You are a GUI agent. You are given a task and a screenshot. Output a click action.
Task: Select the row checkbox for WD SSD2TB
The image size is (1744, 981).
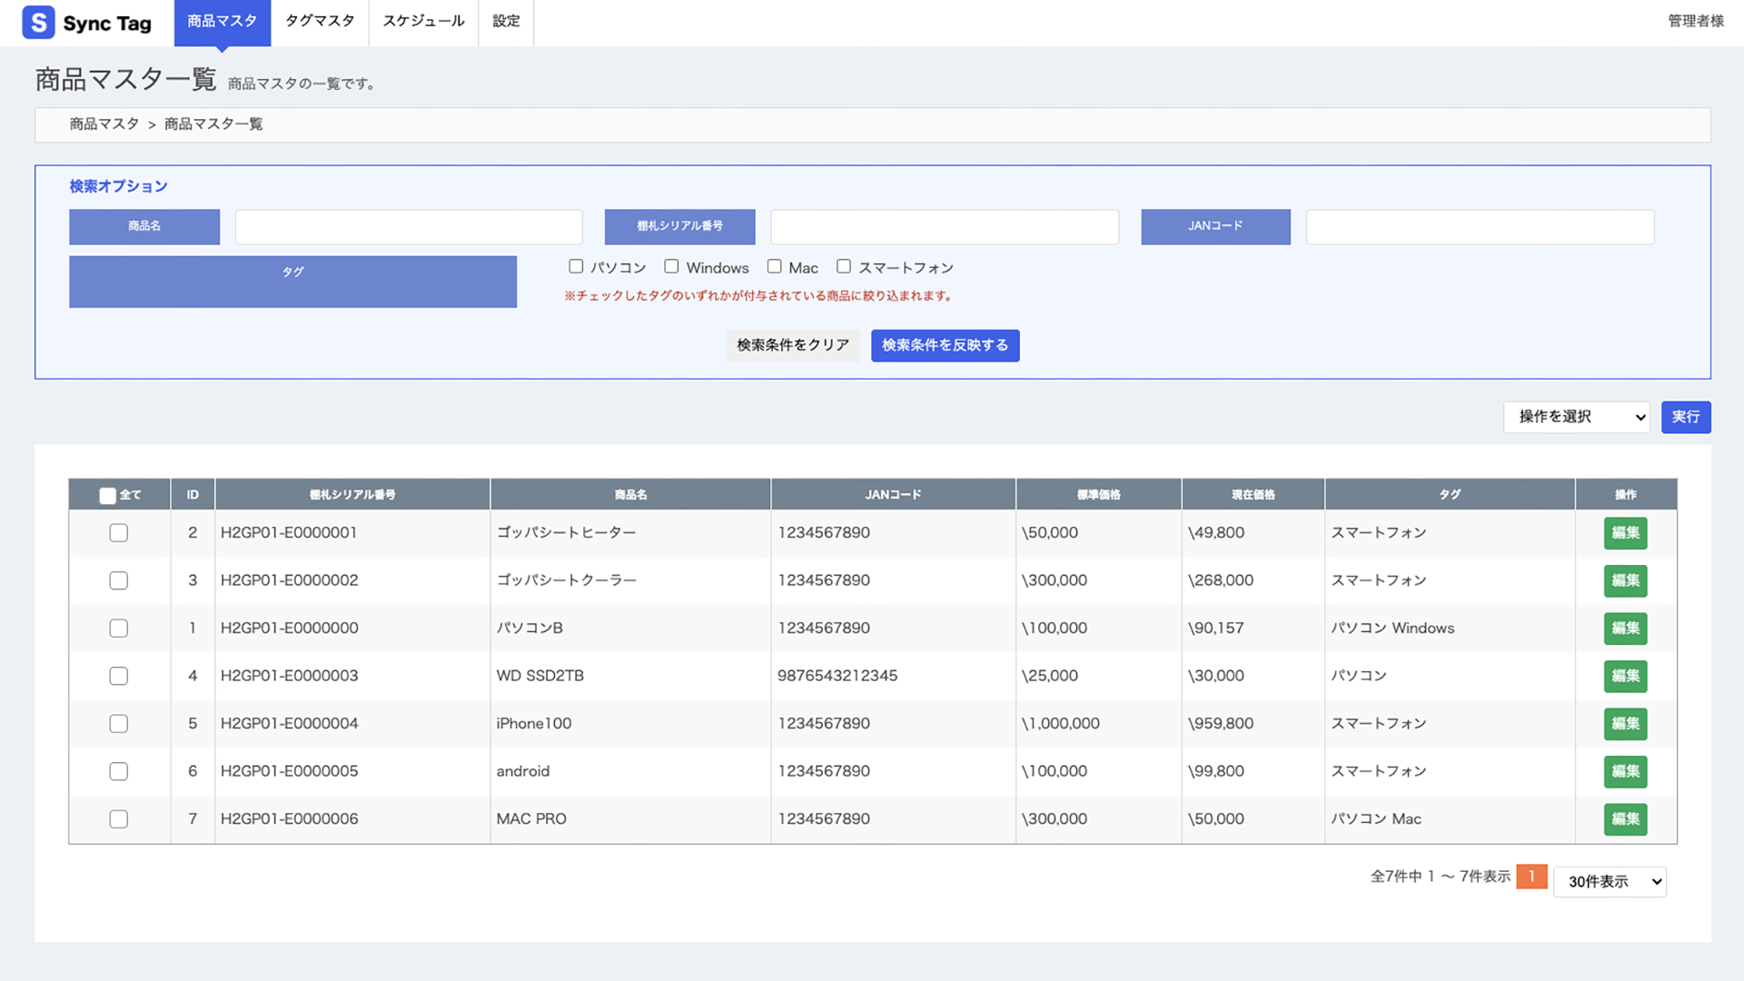[x=119, y=676]
